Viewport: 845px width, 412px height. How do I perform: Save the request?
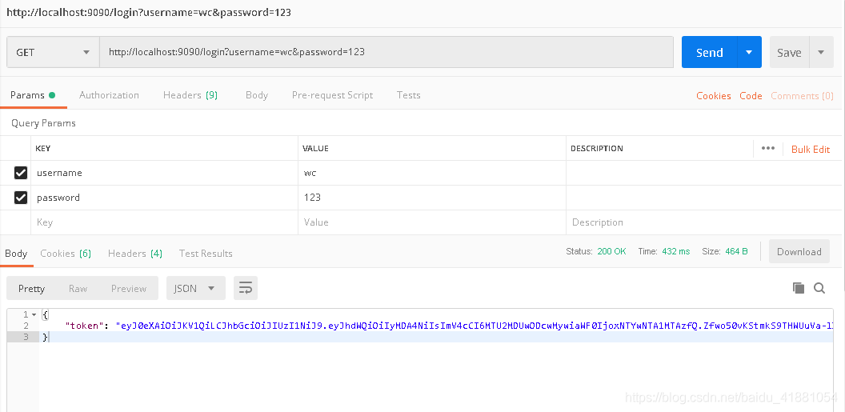(x=789, y=52)
